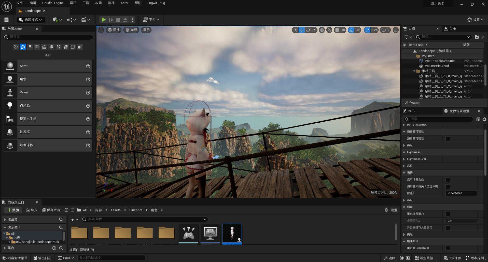This screenshot has width=488, height=262.
Task: Open help for the 点光源 entry
Action: click(x=88, y=106)
